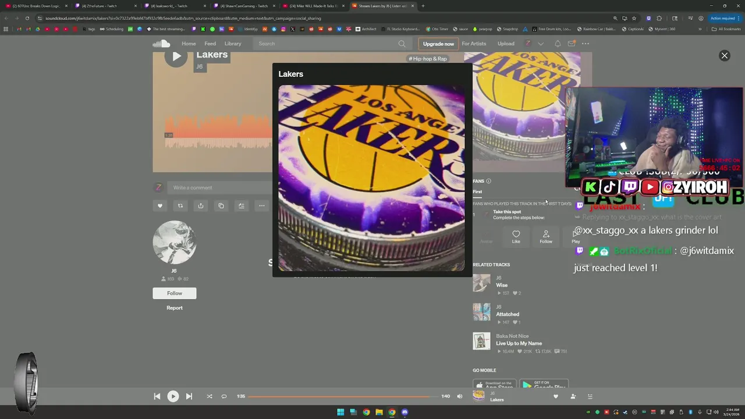The image size is (745, 419).
Task: Open File Explorer from the taskbar
Action: point(379,412)
